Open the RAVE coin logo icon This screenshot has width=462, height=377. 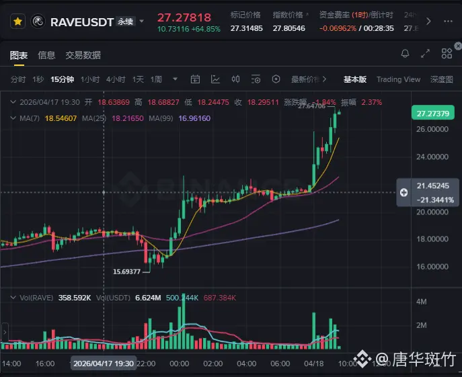tap(38, 22)
